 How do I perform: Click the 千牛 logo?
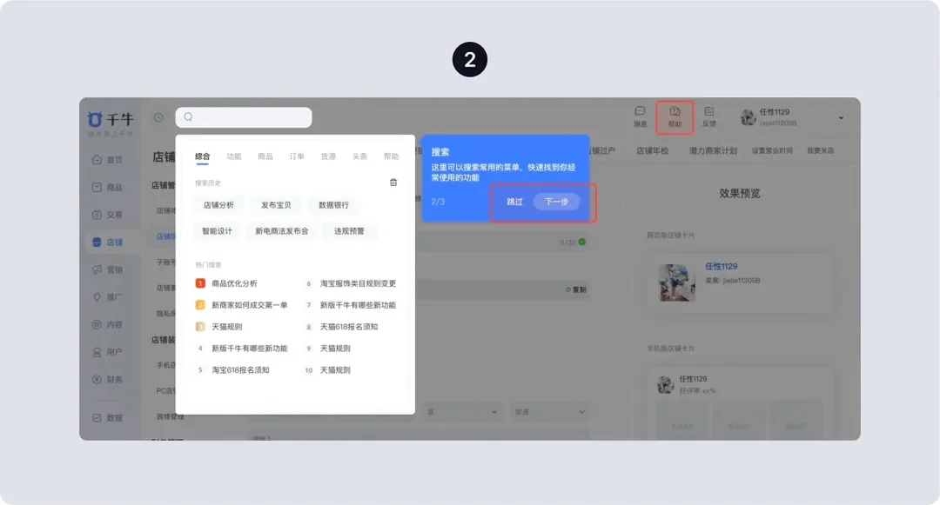click(111, 118)
